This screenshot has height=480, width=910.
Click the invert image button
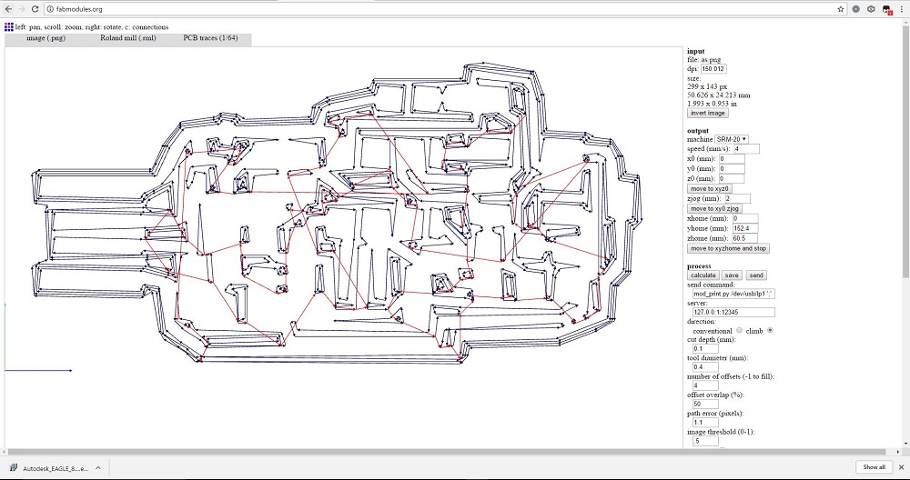(x=707, y=113)
